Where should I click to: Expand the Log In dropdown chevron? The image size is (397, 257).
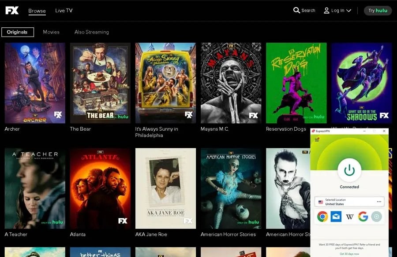coord(348,11)
